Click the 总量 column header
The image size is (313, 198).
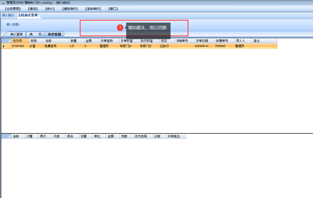[x=86, y=136]
